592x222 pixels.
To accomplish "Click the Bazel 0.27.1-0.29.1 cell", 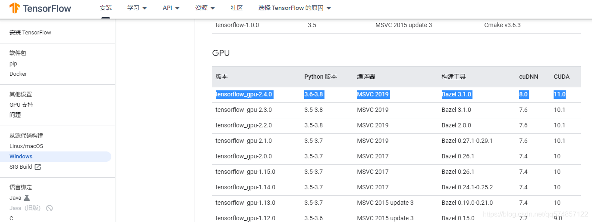I will [467, 141].
